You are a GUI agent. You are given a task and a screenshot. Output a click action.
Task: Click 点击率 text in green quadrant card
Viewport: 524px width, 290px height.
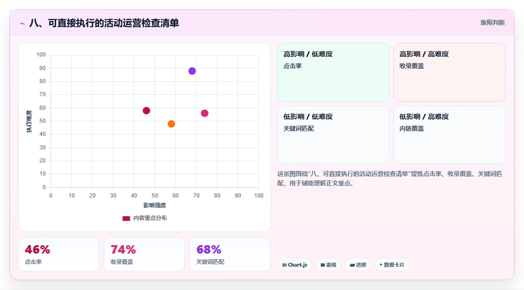pos(292,66)
